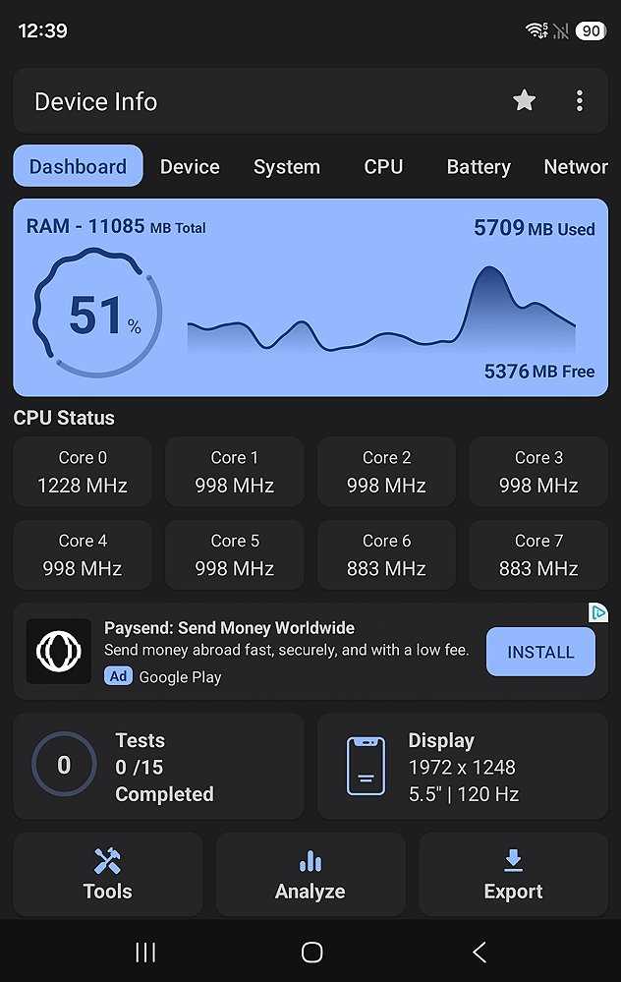Tap the Android Home navigation button
The image size is (621, 982).
tap(311, 952)
